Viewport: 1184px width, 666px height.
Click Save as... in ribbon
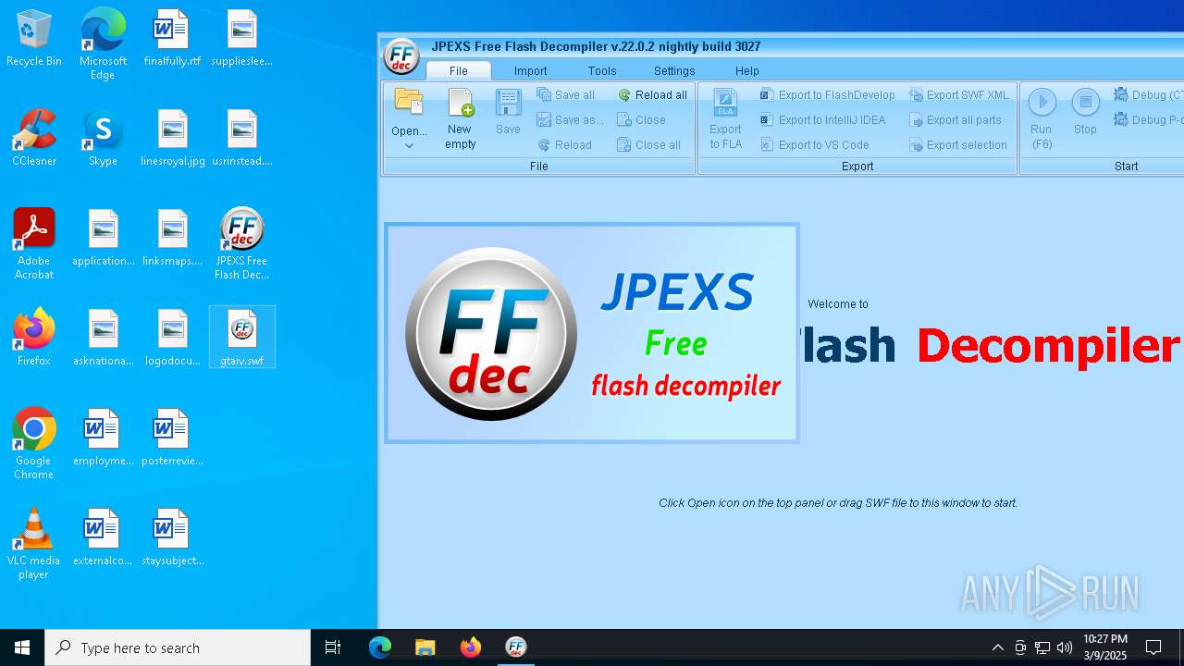[x=570, y=120]
